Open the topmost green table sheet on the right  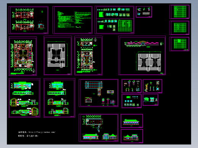(x=179, y=12)
